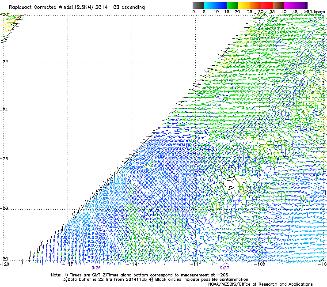
Task: Click the '-24' latitude axis label
Action: pos(4,110)
